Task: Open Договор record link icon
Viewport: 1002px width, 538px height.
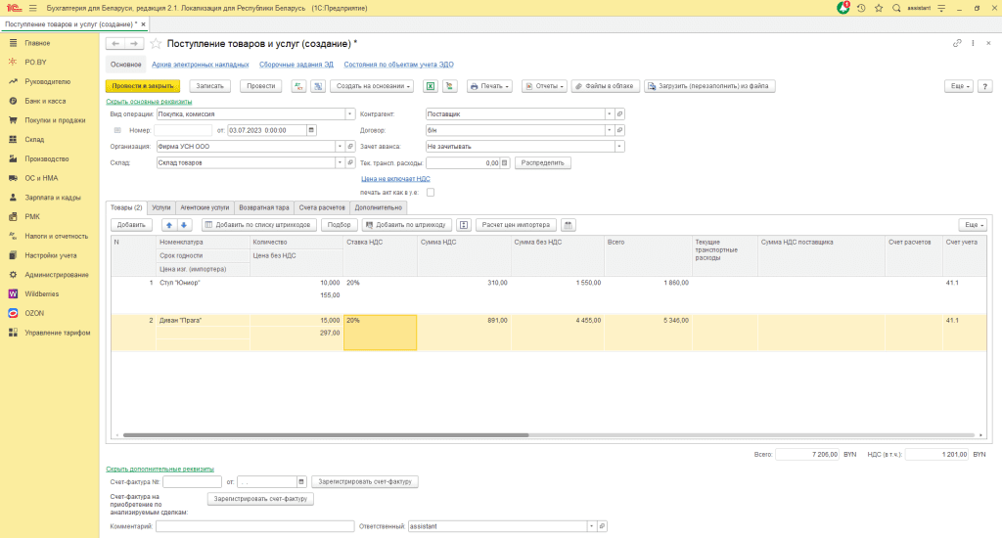Action: click(x=619, y=130)
